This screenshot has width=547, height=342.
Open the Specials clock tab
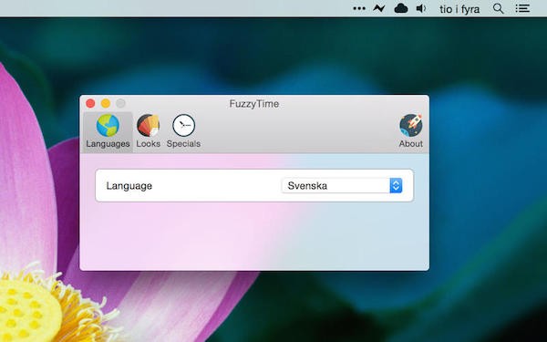tap(183, 131)
